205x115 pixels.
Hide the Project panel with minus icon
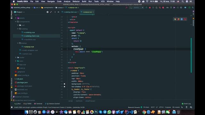58,12
